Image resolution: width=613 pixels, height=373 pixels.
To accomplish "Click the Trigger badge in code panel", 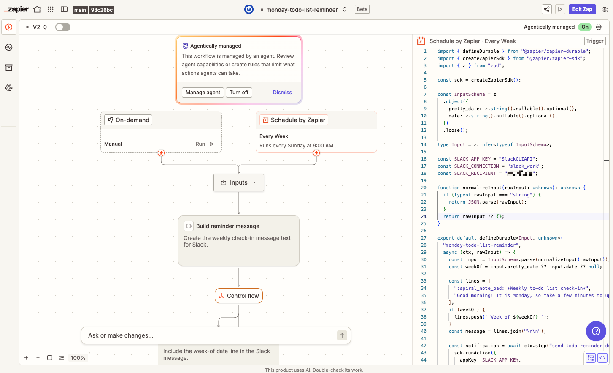I will click(x=595, y=41).
